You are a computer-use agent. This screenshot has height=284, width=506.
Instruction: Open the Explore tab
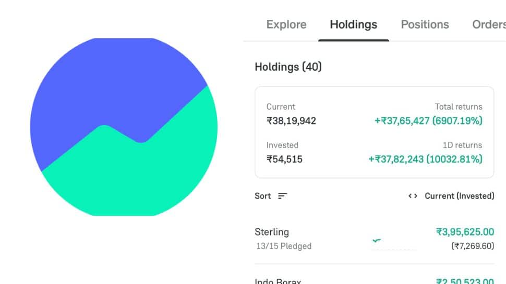[x=286, y=24]
